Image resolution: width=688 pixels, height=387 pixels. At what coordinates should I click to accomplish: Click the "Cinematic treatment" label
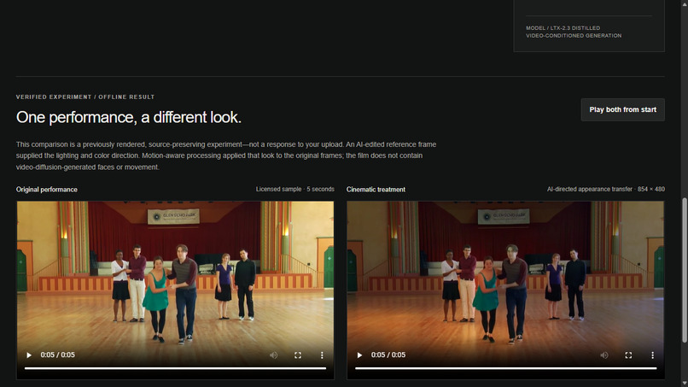pyautogui.click(x=376, y=190)
